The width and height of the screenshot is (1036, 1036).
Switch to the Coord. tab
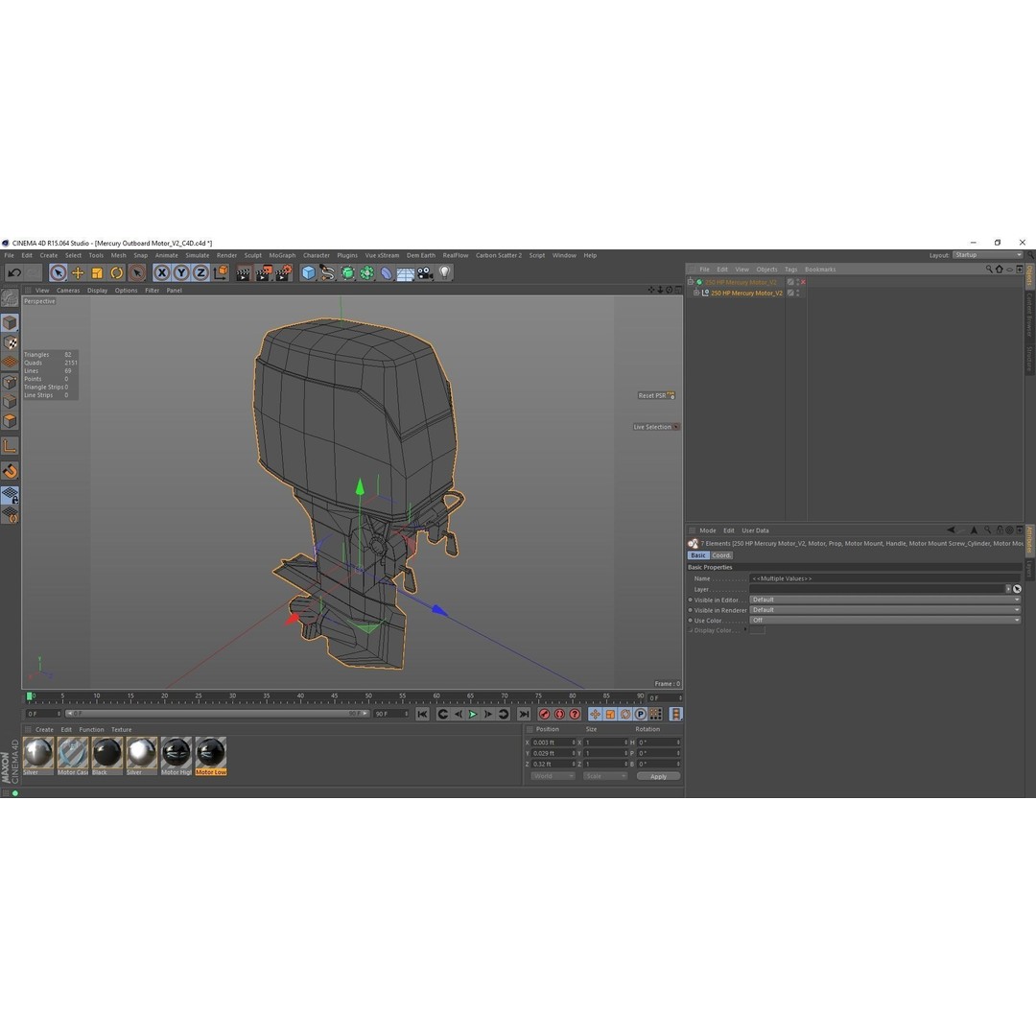(720, 555)
